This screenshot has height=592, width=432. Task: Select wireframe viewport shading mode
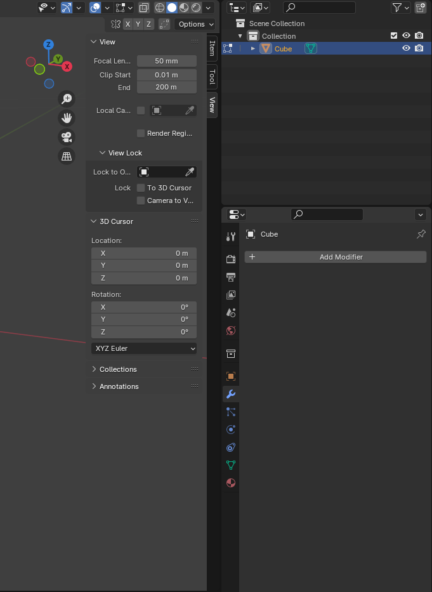click(x=160, y=8)
